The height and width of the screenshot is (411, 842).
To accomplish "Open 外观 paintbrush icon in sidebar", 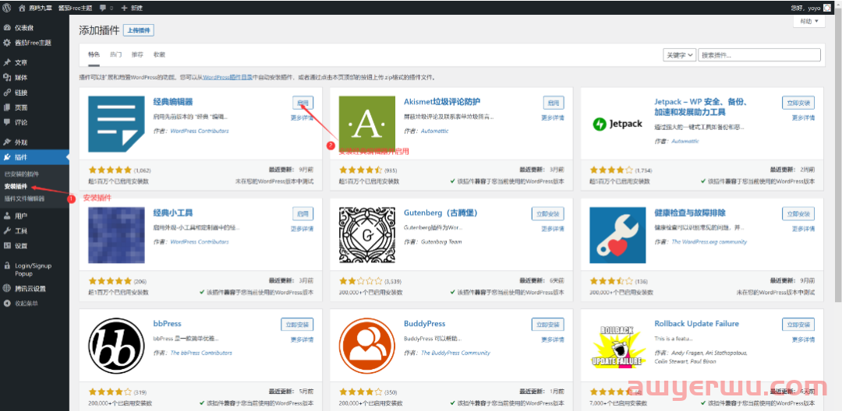I will (7, 142).
